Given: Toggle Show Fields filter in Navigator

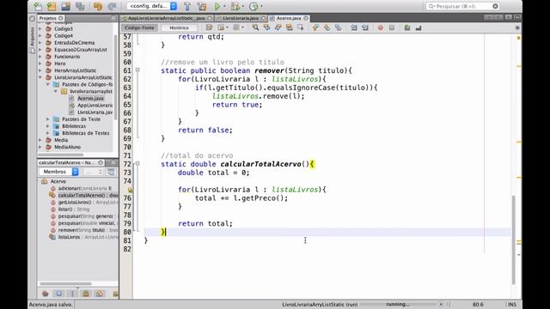Looking at the screenshot, I should (x=58, y=294).
